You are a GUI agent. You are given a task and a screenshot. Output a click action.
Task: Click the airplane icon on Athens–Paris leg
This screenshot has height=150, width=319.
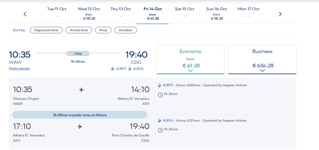[80, 127]
